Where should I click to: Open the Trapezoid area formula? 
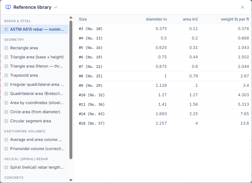34,75
